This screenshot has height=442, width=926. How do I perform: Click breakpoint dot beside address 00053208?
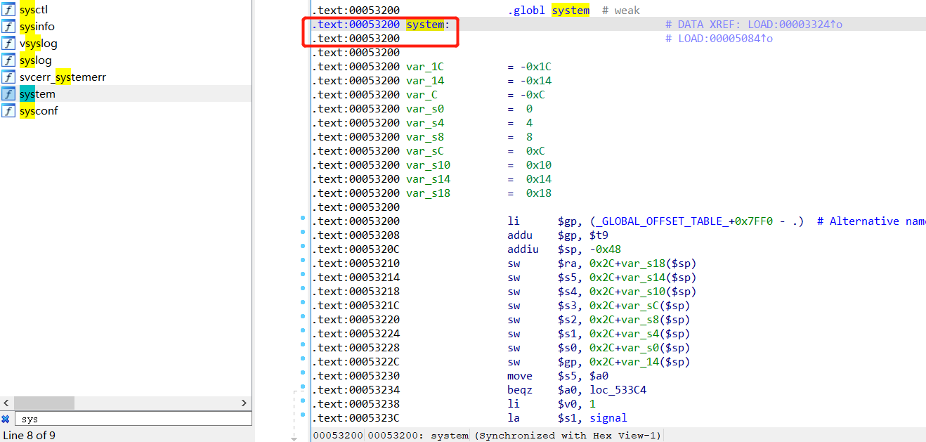coord(303,233)
